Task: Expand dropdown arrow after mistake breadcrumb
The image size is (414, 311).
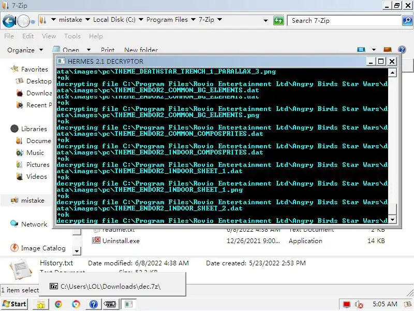Action: coord(87,20)
